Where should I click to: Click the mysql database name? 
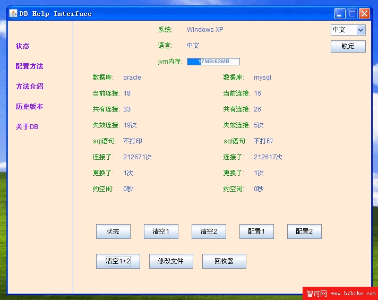(262, 78)
